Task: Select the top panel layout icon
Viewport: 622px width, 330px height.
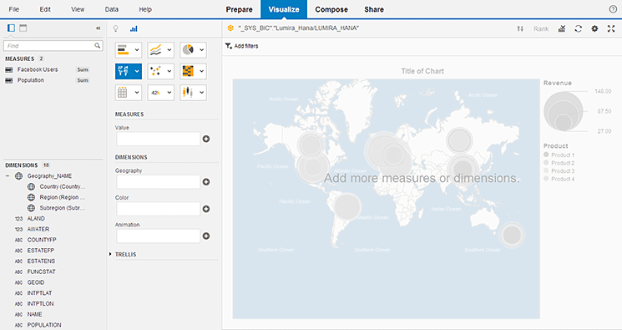Action: [23, 28]
